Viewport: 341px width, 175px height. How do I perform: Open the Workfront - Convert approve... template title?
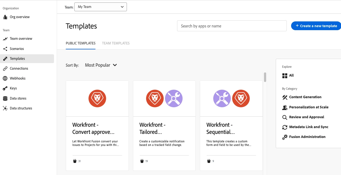(93, 128)
